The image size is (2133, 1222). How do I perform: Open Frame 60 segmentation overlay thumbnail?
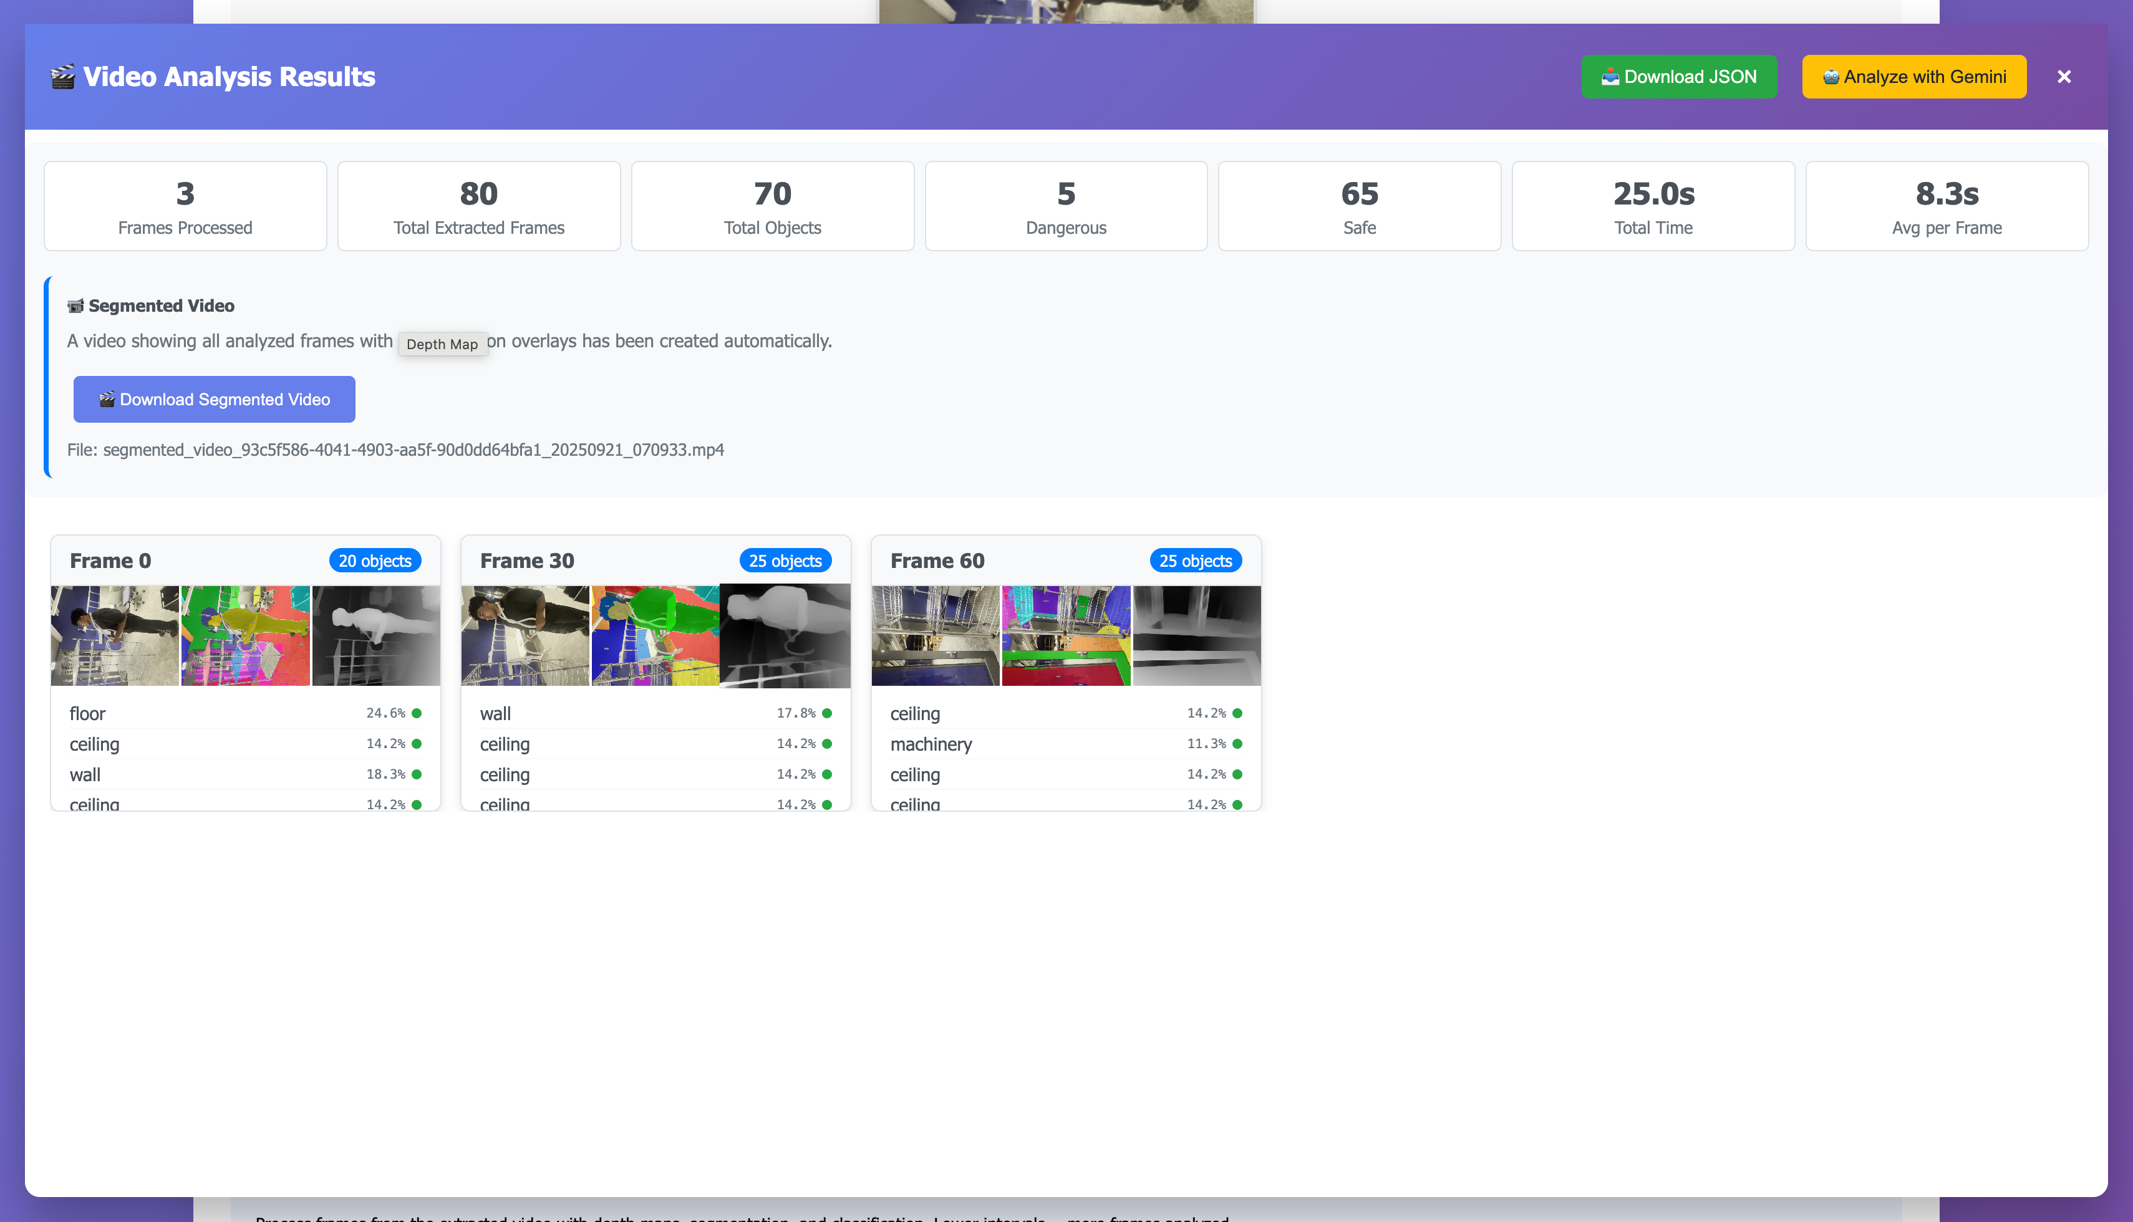(x=1066, y=635)
